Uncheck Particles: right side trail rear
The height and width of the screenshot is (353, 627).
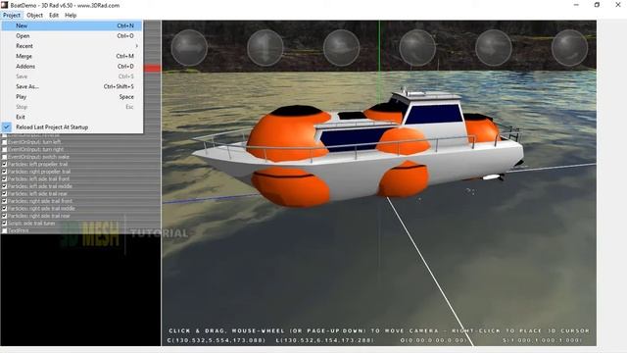click(4, 216)
